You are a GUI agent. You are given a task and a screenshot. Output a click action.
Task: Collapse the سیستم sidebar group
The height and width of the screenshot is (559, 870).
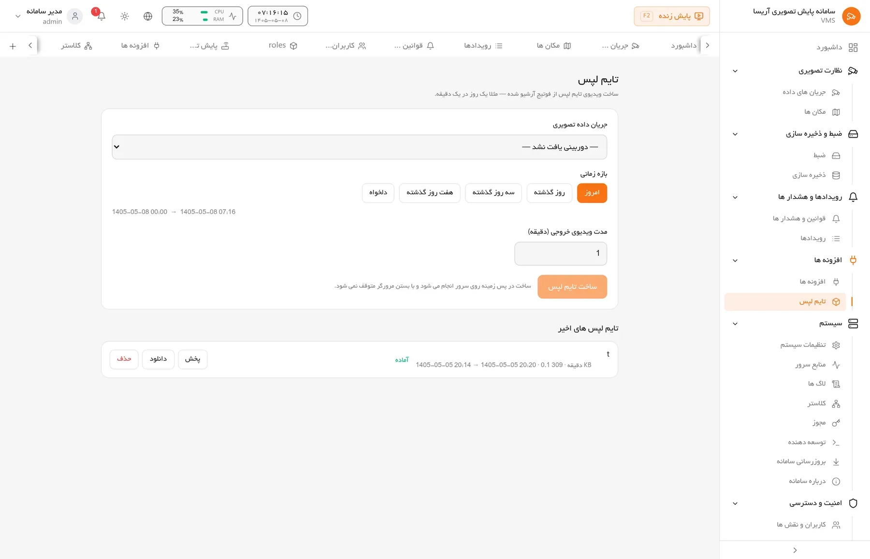(x=735, y=324)
